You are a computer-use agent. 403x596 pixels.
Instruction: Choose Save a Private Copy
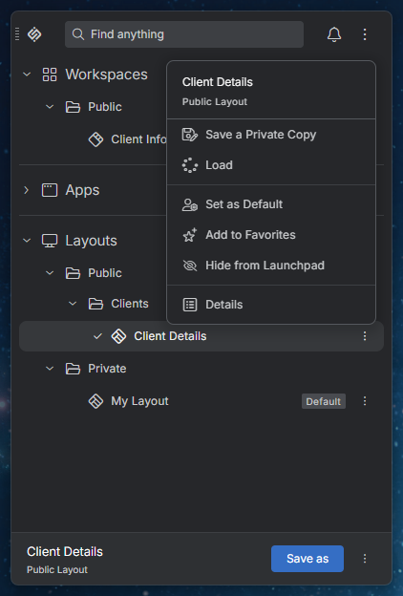coord(271,135)
